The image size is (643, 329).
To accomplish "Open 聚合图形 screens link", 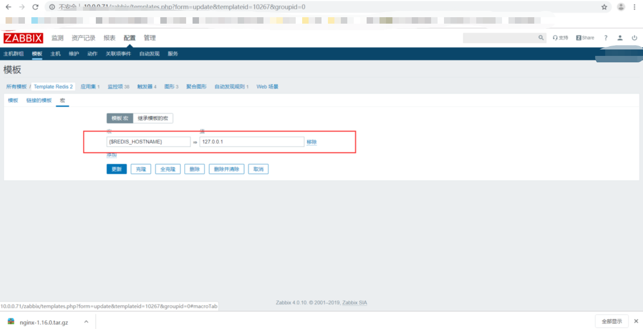I will point(196,86).
